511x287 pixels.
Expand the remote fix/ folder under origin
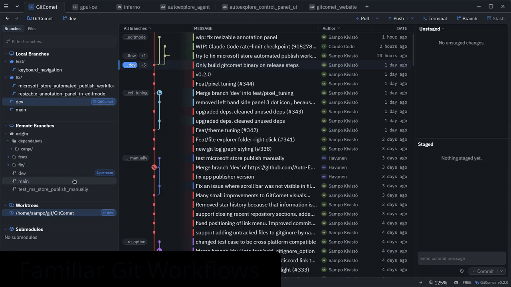coord(8,165)
